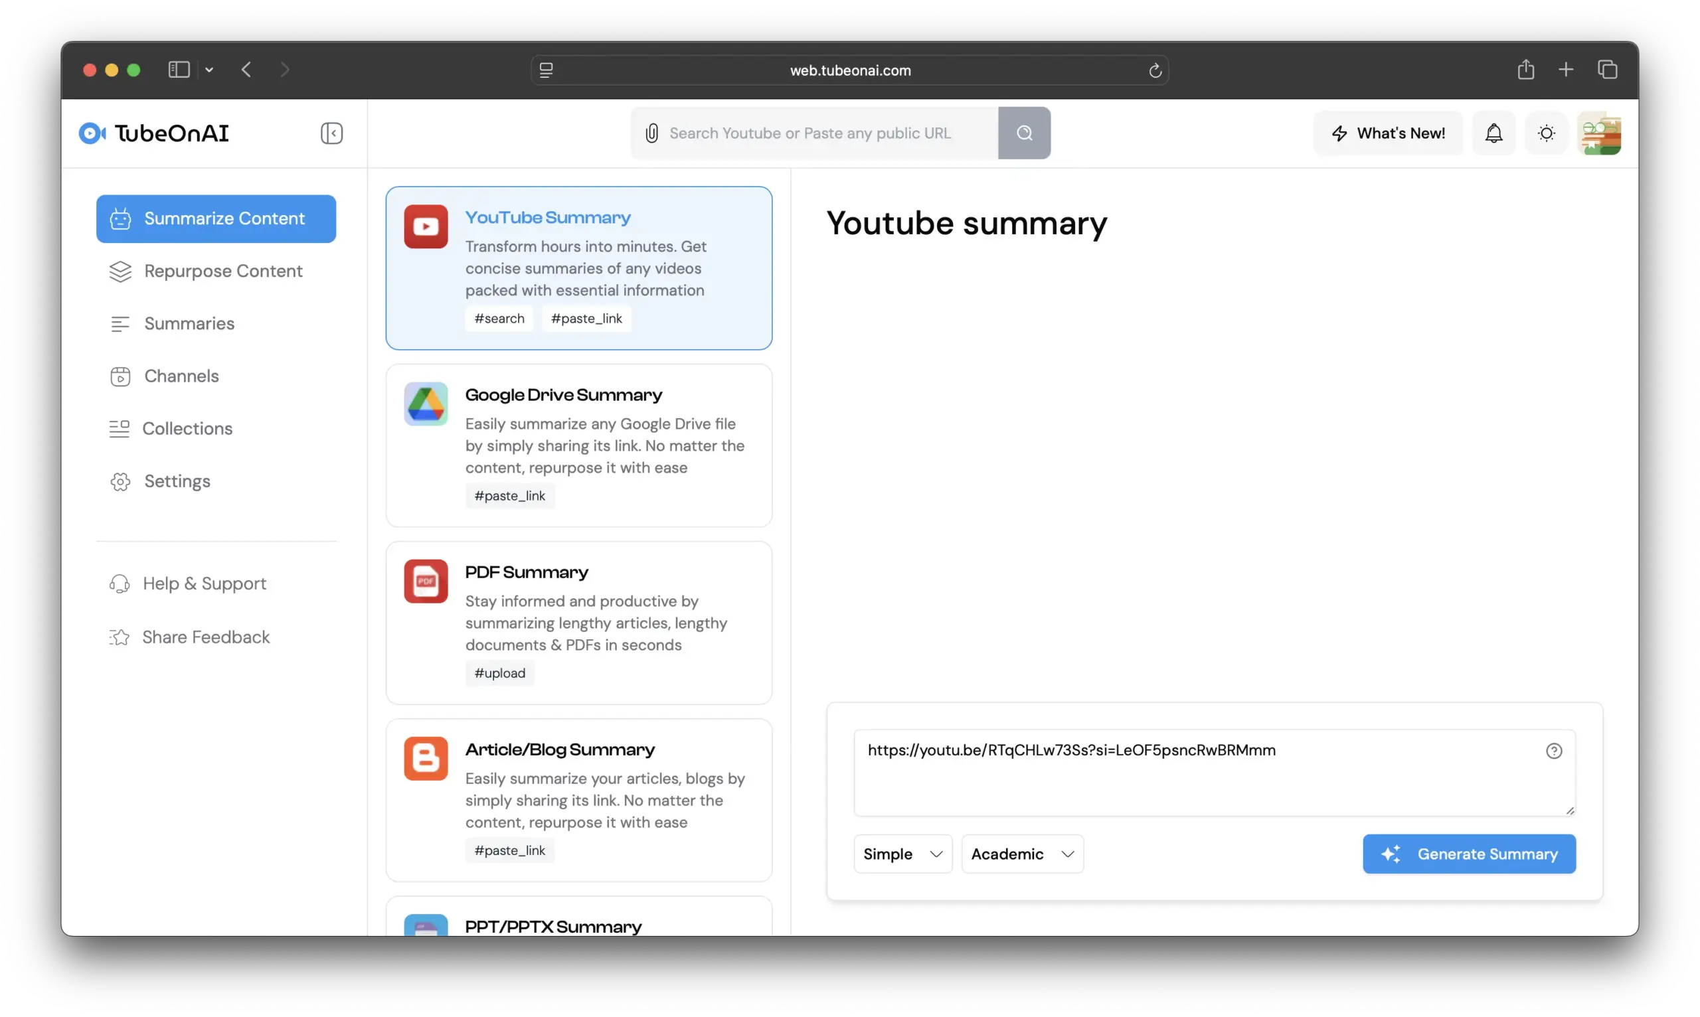
Task: Open Channels in sidebar
Action: click(216, 376)
